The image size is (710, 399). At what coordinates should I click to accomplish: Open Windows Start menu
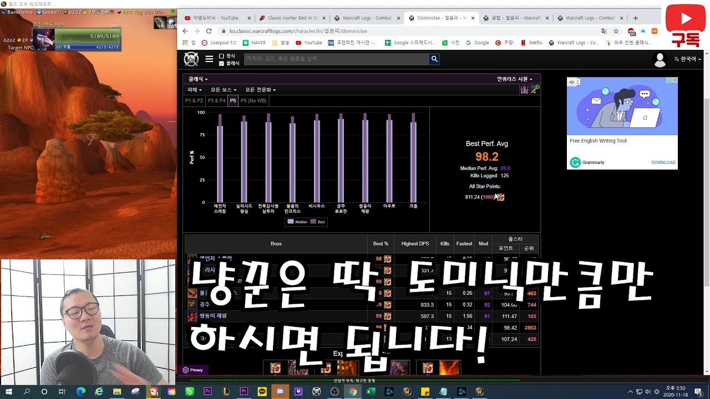click(9, 391)
